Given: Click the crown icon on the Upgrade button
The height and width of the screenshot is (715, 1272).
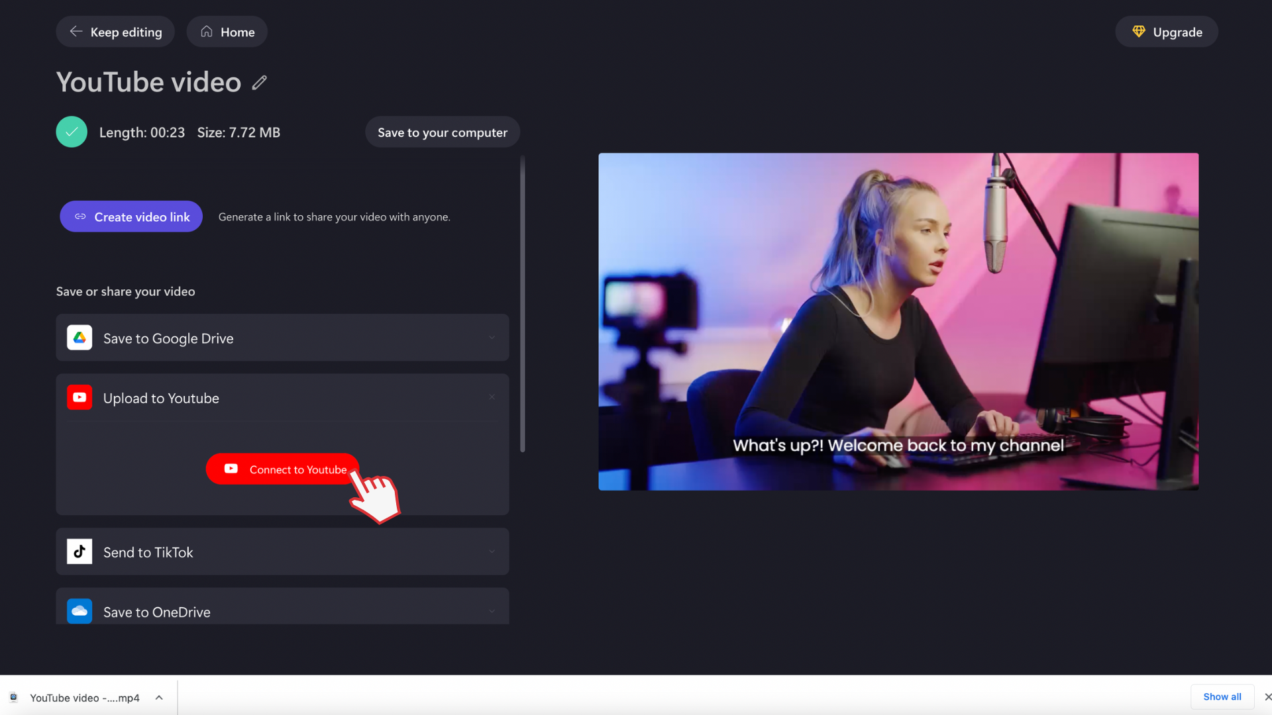Looking at the screenshot, I should click(x=1138, y=31).
